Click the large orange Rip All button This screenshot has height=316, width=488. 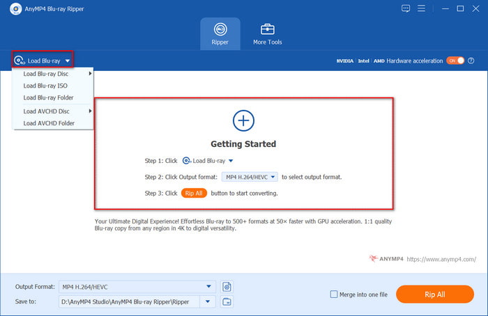[x=435, y=294]
